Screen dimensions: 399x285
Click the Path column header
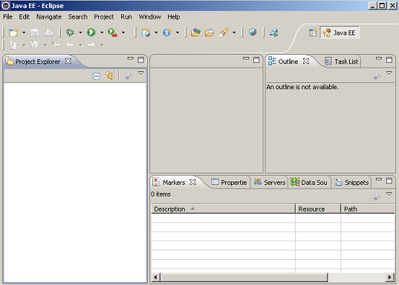pyautogui.click(x=368, y=209)
